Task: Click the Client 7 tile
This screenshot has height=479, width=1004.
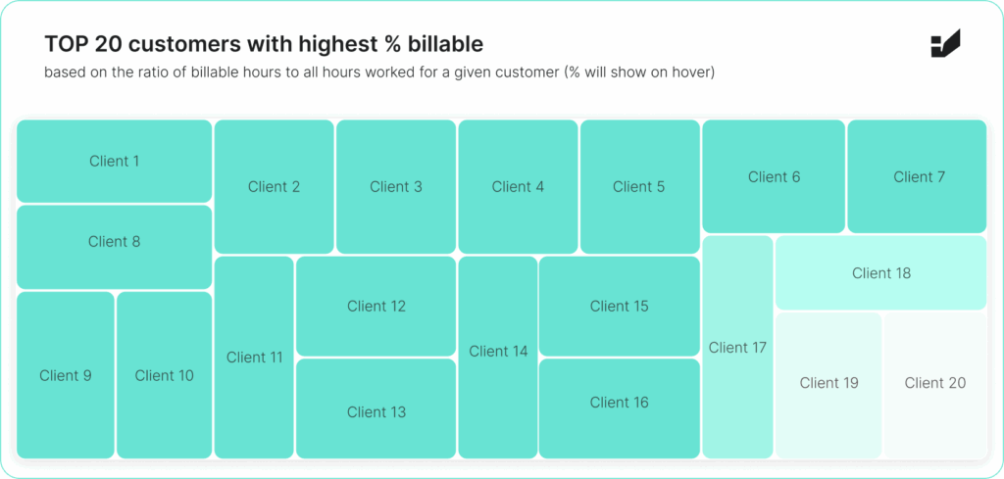Action: [917, 177]
